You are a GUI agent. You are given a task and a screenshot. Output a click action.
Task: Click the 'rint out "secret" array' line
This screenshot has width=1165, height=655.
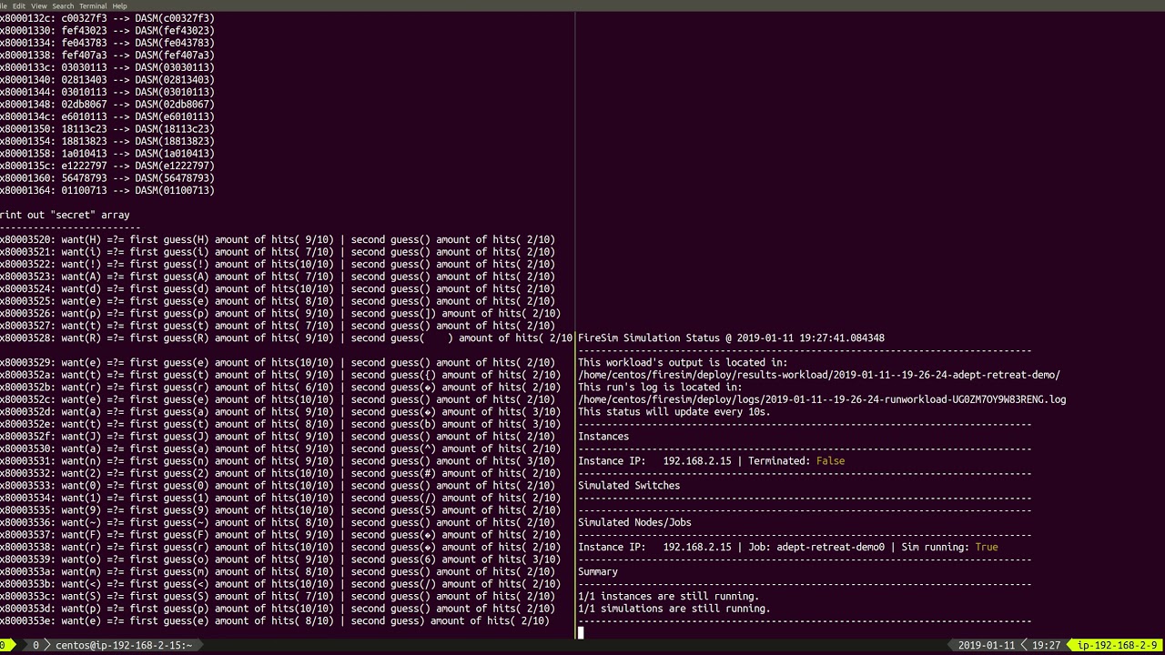[65, 215]
